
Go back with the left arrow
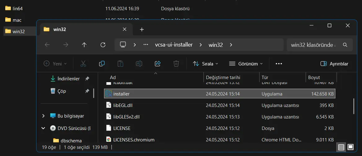pyautogui.click(x=47, y=45)
